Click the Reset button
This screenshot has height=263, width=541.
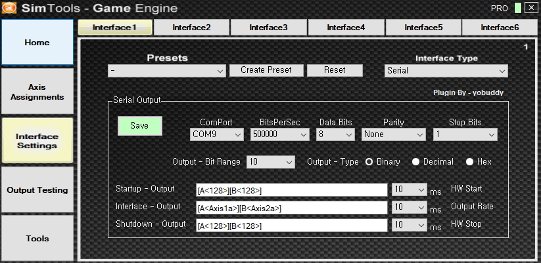point(335,70)
